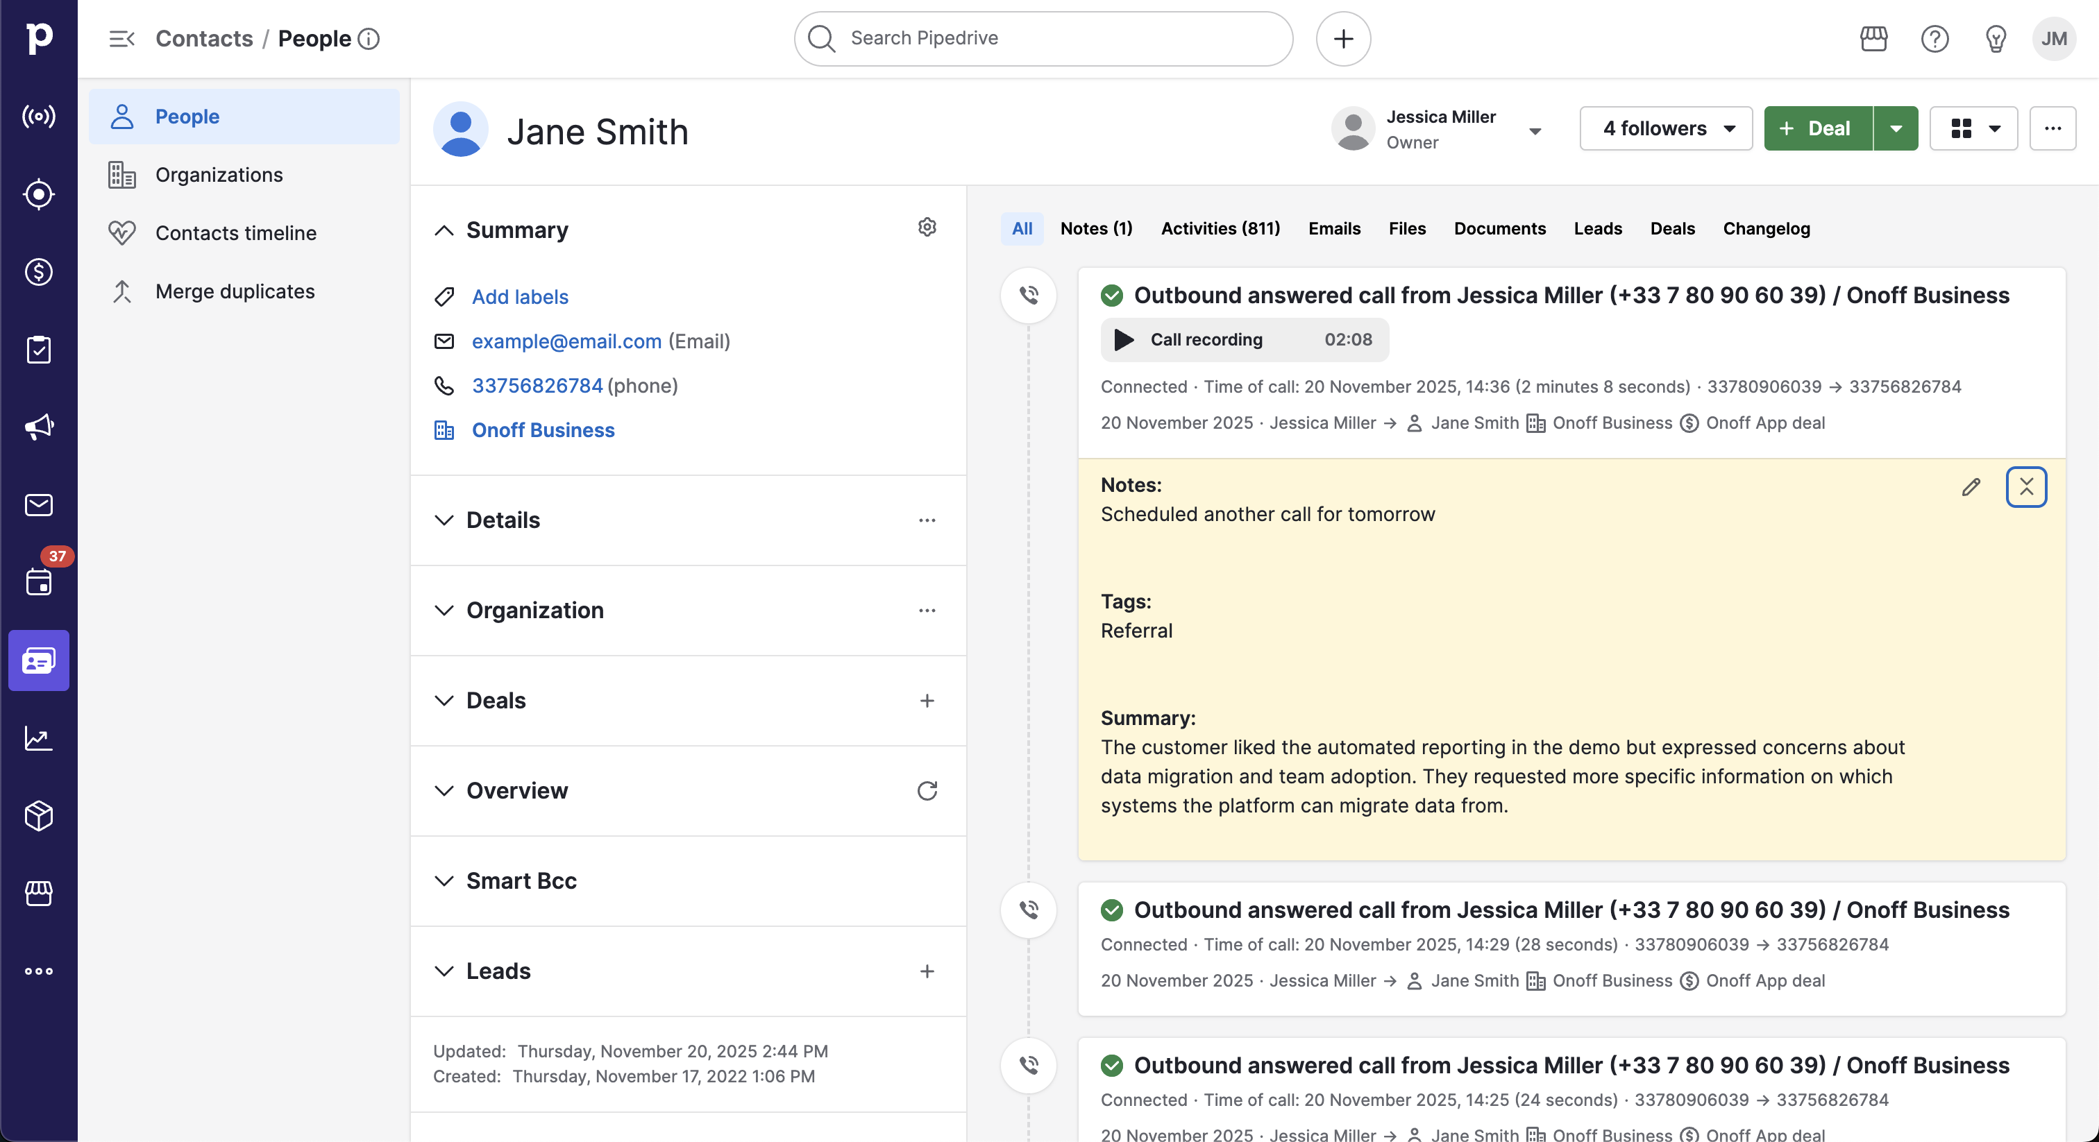Image resolution: width=2099 pixels, height=1142 pixels.
Task: Expand the Organization section
Action: coord(444,610)
